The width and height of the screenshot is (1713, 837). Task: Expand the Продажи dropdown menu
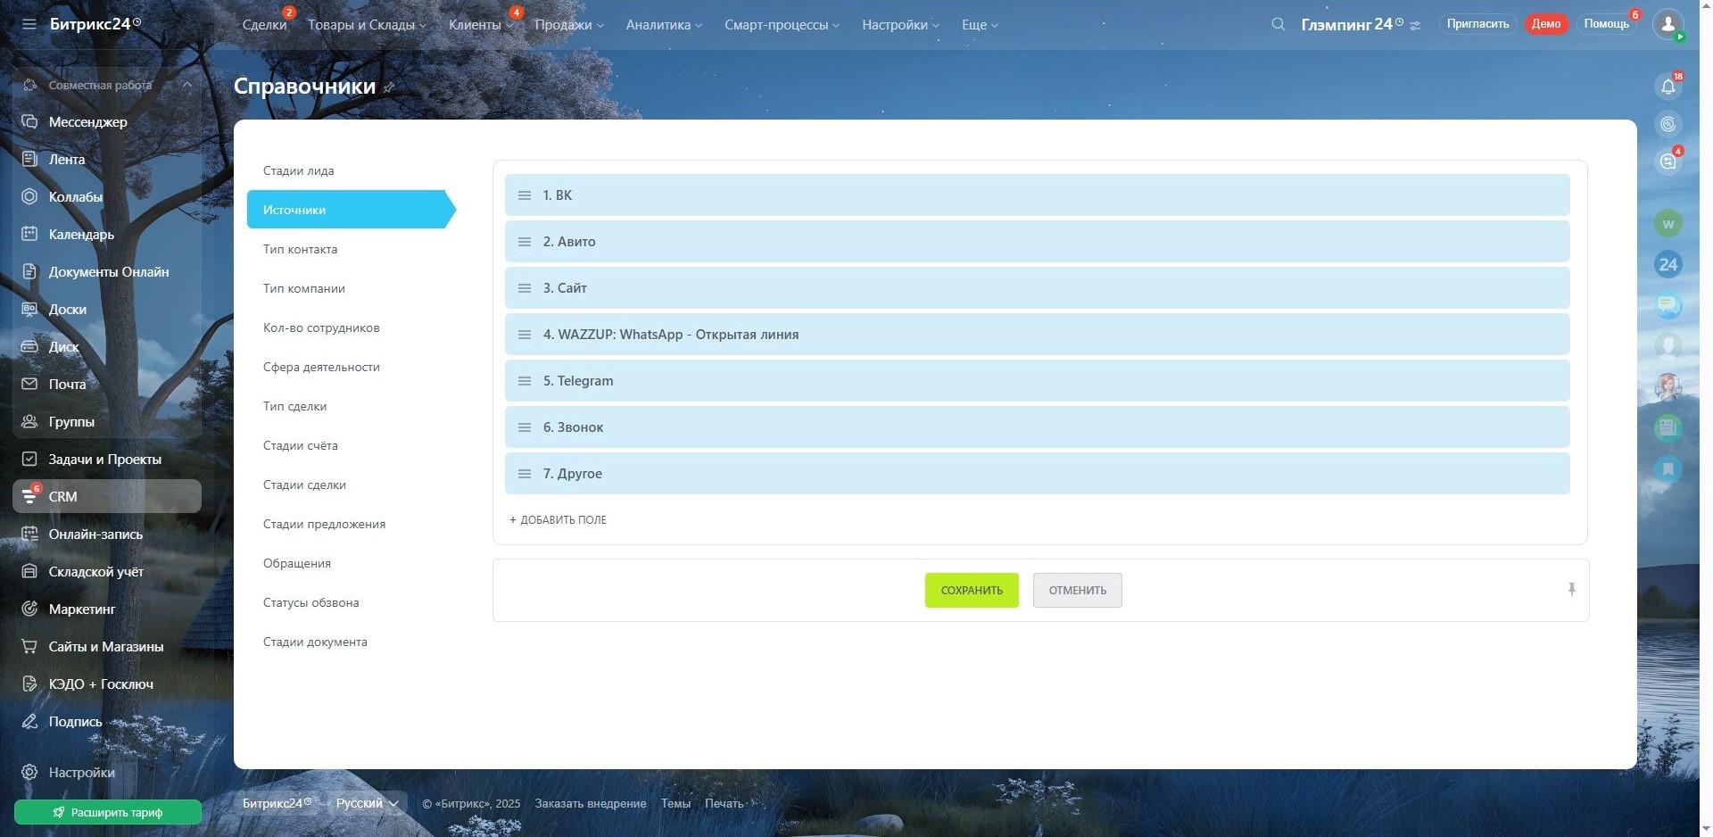coord(569,25)
